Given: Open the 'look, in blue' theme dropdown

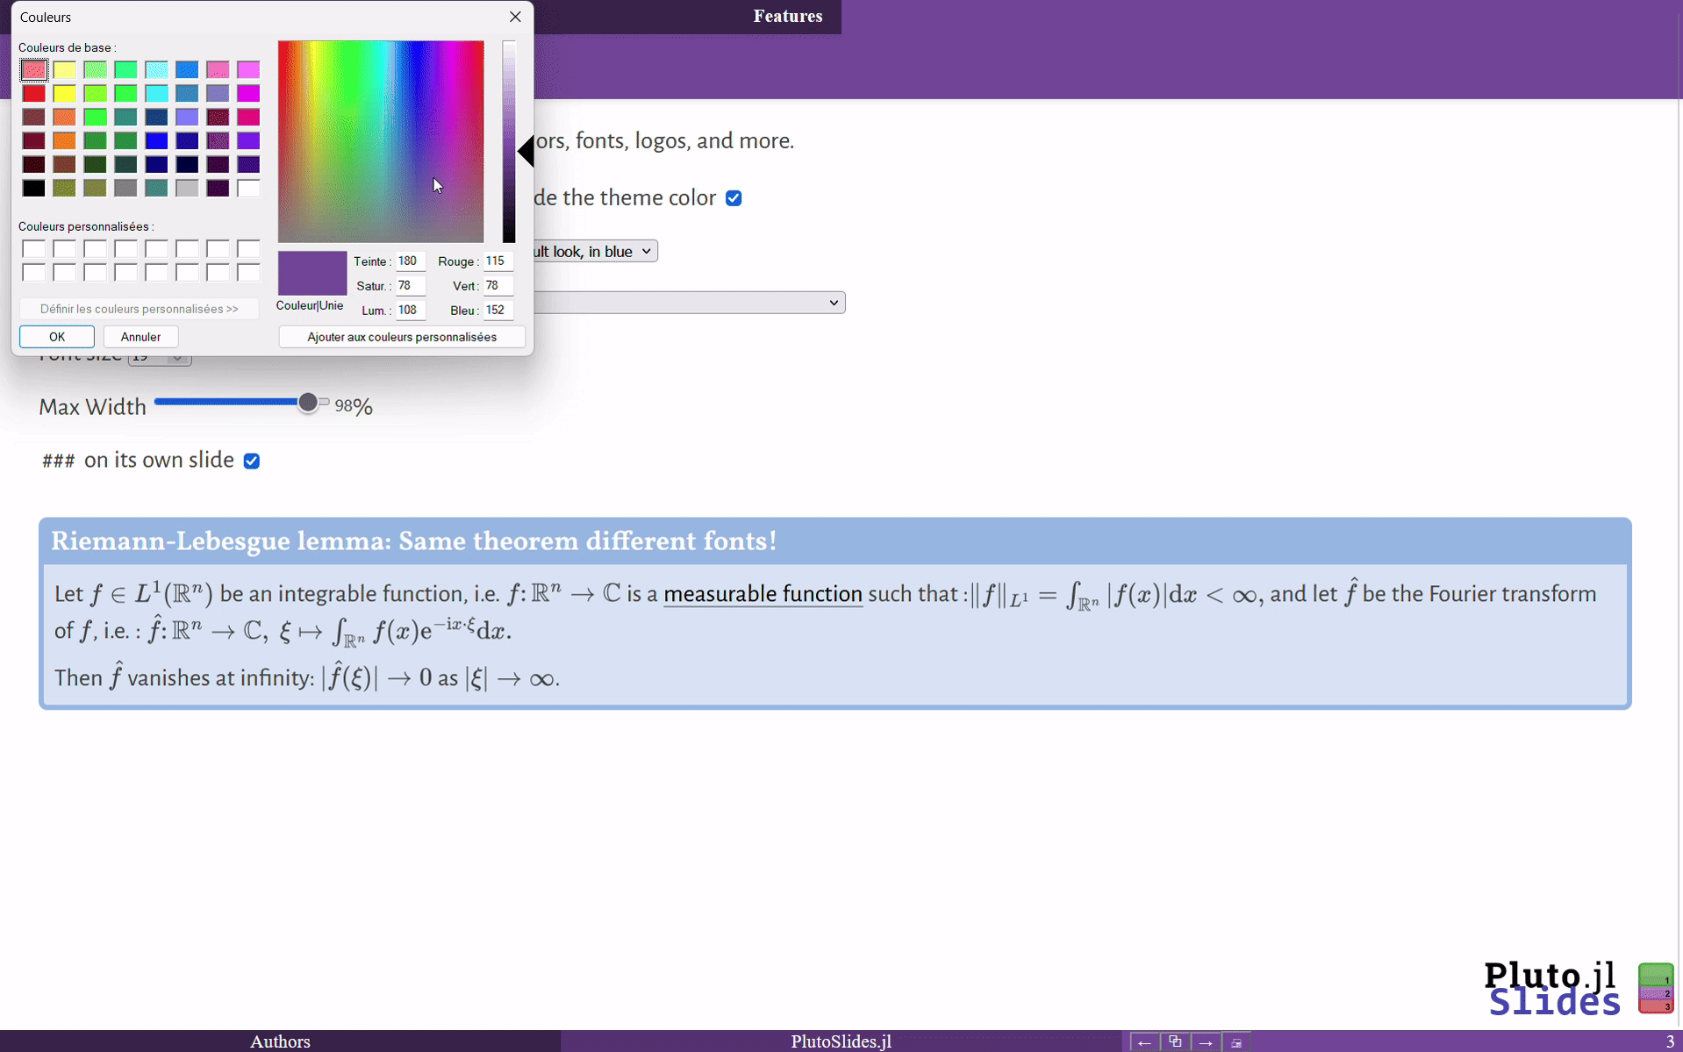Looking at the screenshot, I should tap(596, 252).
